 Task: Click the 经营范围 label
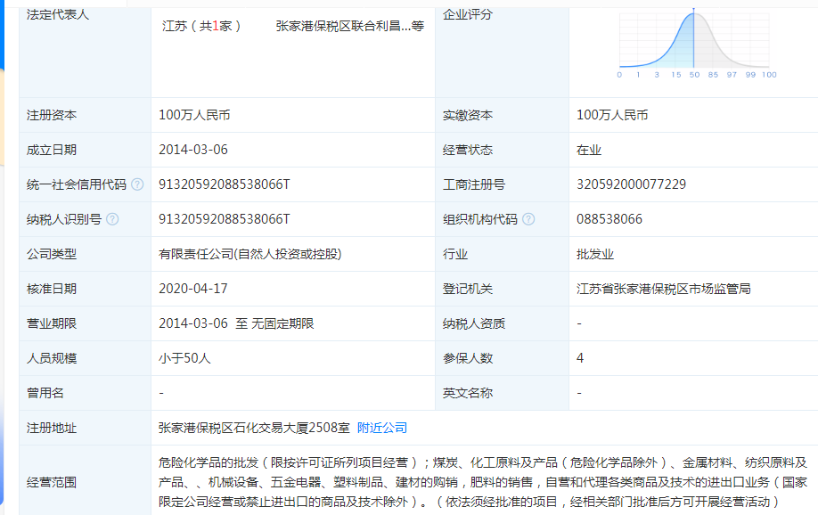tap(52, 482)
